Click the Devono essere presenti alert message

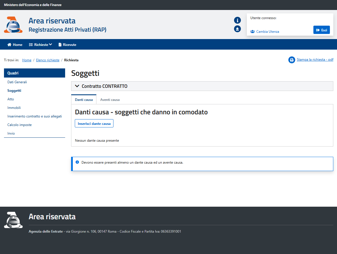click(132, 162)
